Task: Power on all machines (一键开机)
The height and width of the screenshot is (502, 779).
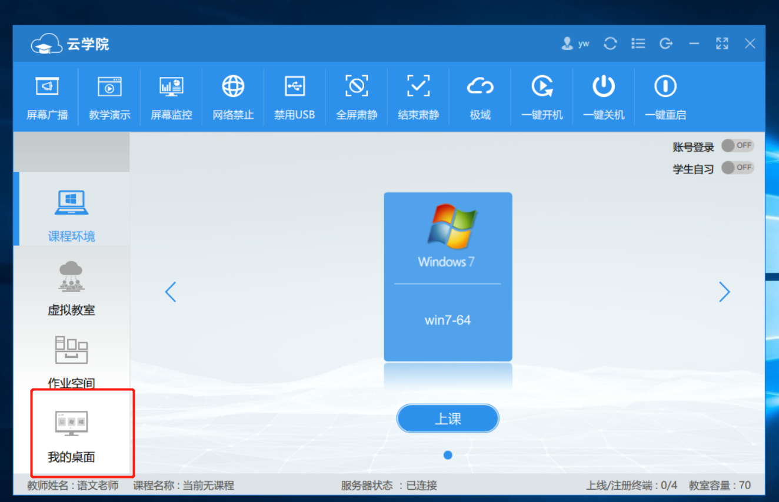Action: pos(542,97)
